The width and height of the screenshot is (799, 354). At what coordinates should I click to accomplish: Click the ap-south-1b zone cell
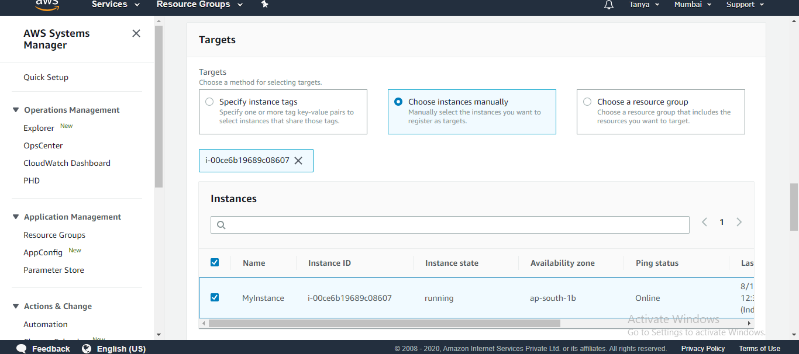tap(553, 298)
